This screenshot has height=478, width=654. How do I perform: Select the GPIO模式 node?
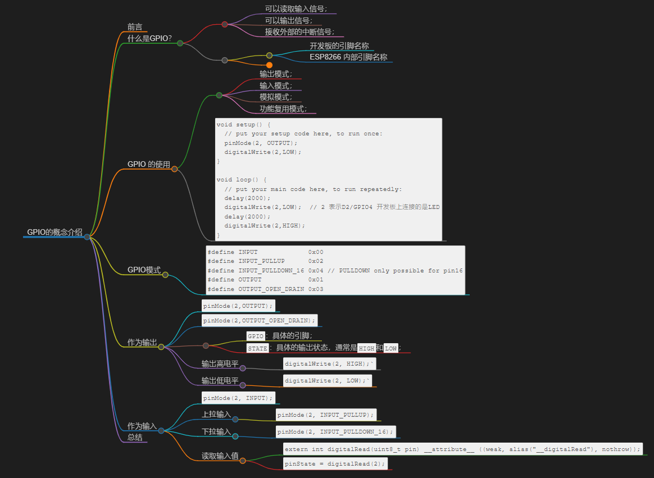144,270
